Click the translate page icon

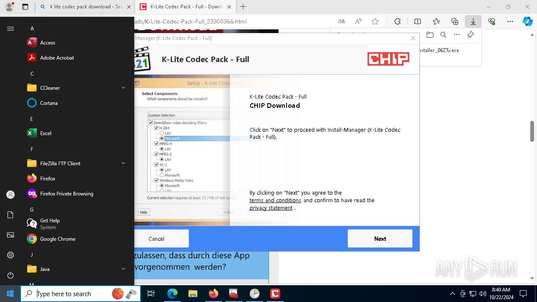pyautogui.click(x=341, y=21)
